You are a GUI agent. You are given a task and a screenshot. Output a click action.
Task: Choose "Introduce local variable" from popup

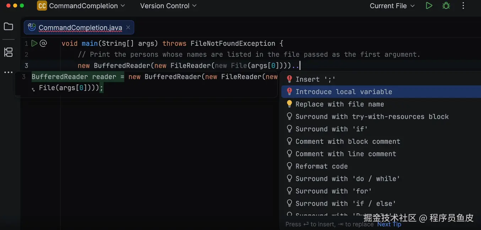[344, 92]
